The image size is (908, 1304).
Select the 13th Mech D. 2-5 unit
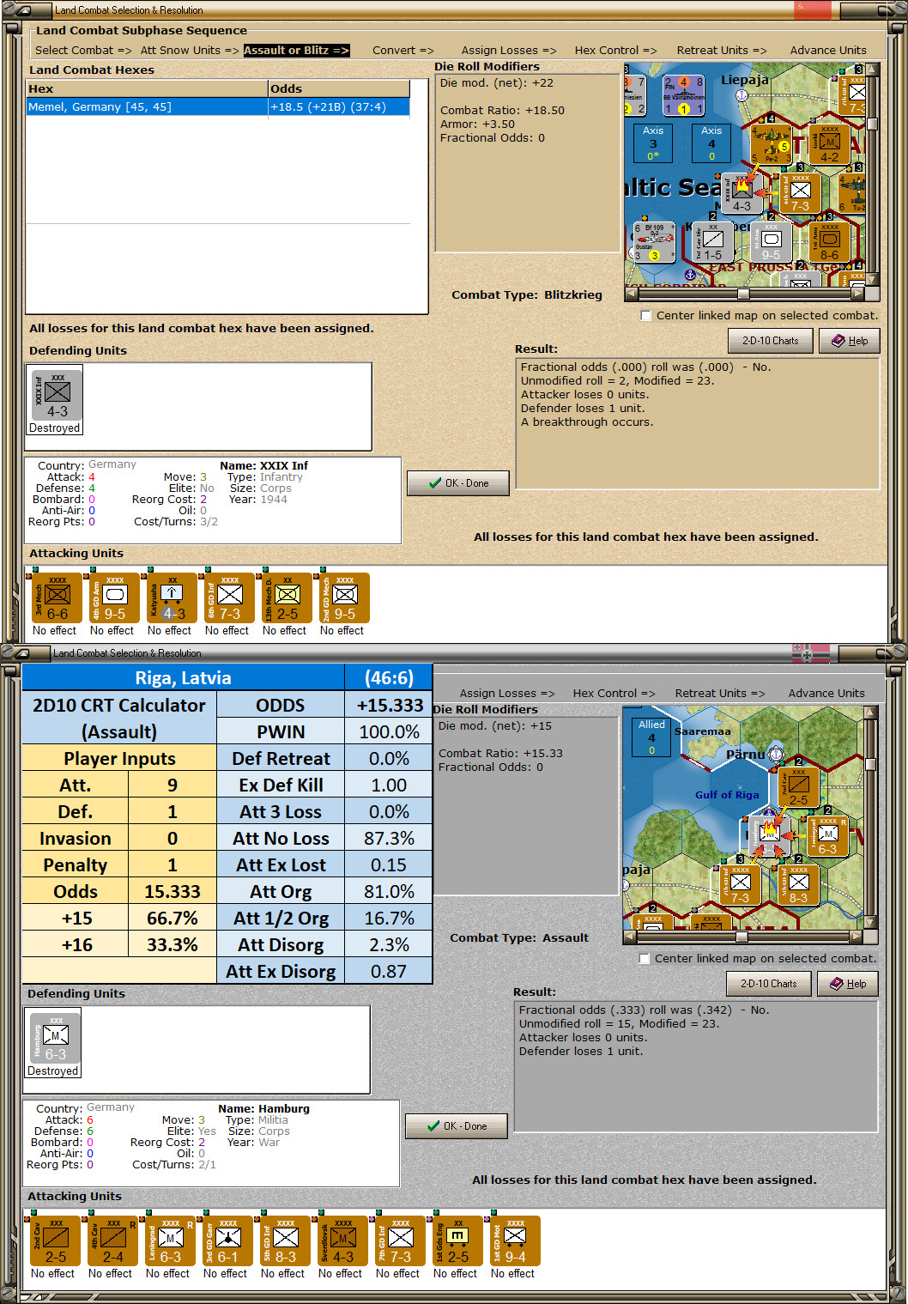click(288, 598)
